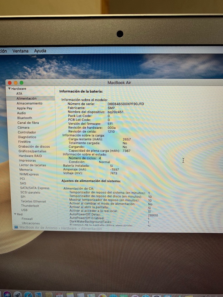Select Lector de tarjetas in the sidebar
Viewport: 223px width, 297px height.
pyautogui.click(x=33, y=165)
